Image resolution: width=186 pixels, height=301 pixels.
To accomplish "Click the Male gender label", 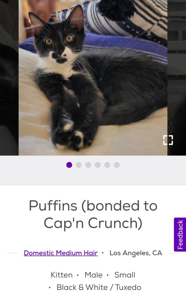I will [93, 275].
